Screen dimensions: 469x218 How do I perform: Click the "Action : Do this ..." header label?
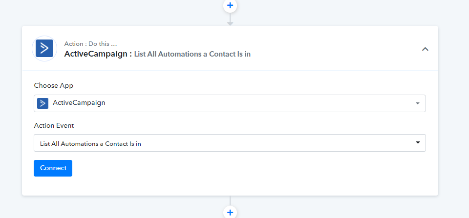click(90, 44)
